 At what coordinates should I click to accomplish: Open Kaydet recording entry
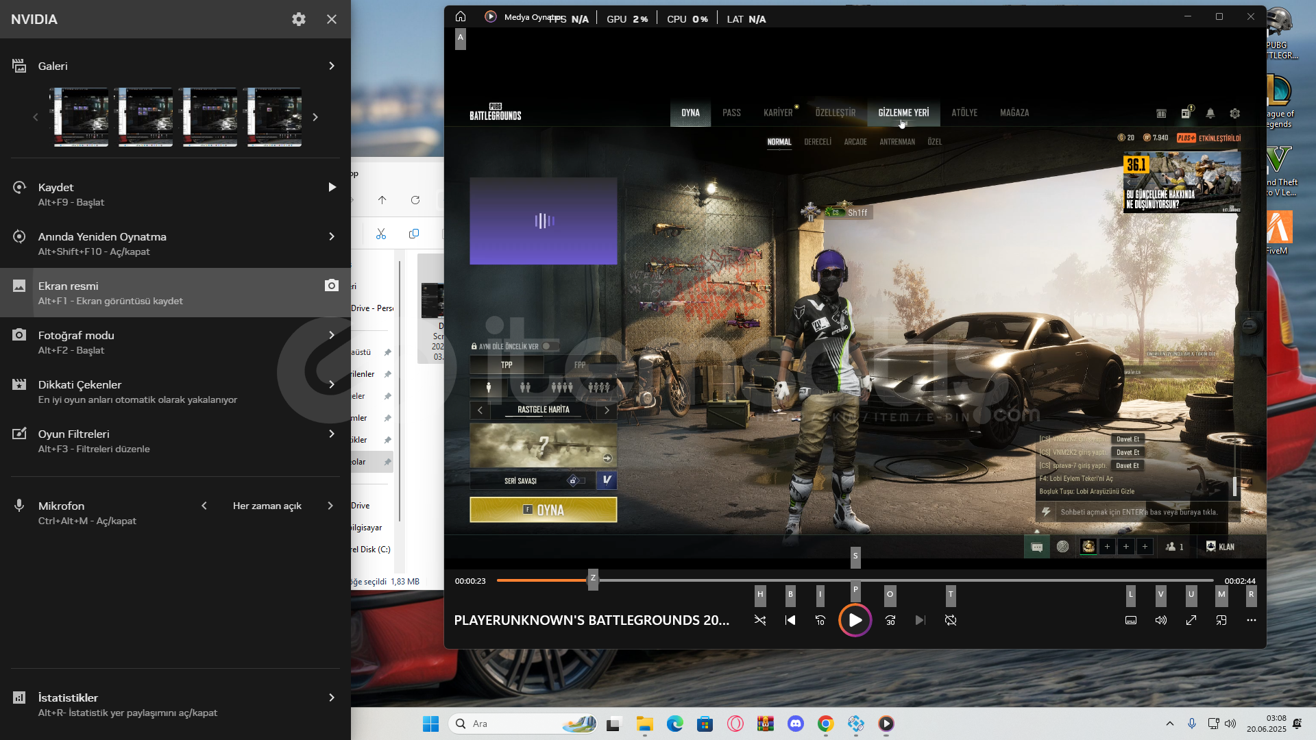pyautogui.click(x=175, y=194)
